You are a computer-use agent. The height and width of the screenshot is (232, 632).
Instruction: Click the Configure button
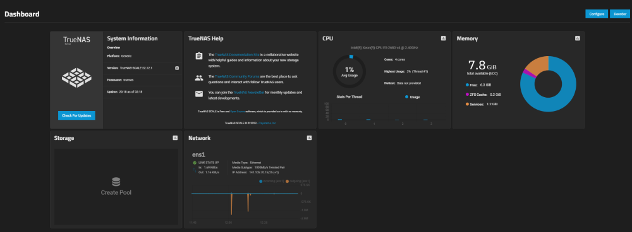pos(597,14)
